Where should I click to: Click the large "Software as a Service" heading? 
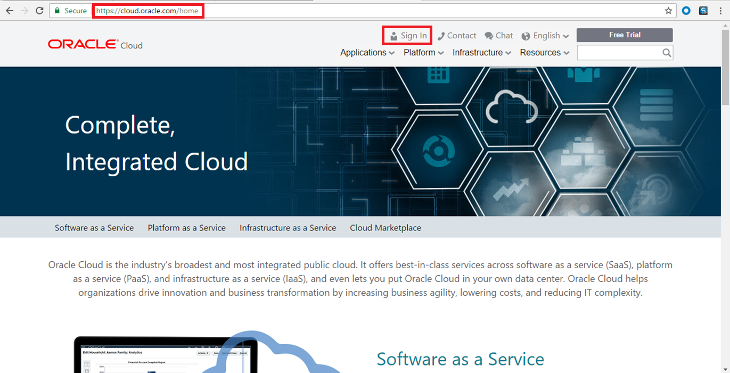tap(461, 359)
